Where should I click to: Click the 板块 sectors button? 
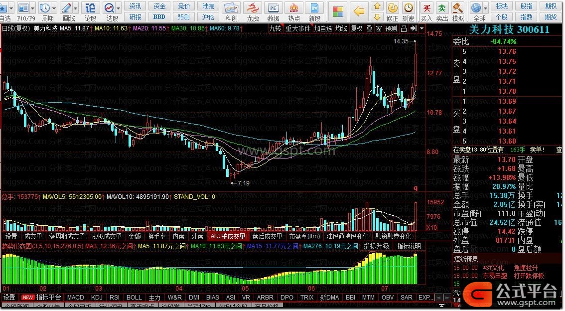pos(502,6)
